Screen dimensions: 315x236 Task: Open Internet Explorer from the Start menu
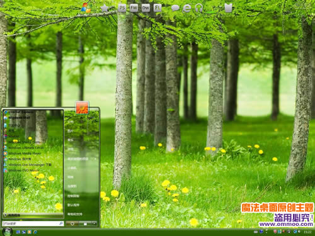pyautogui.click(x=18, y=112)
